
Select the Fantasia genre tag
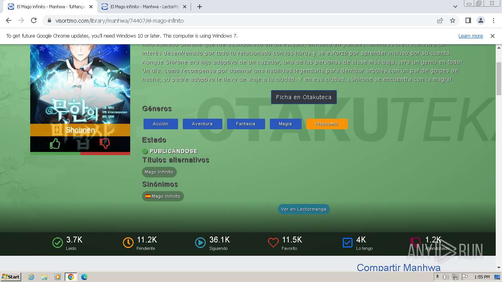click(x=246, y=124)
